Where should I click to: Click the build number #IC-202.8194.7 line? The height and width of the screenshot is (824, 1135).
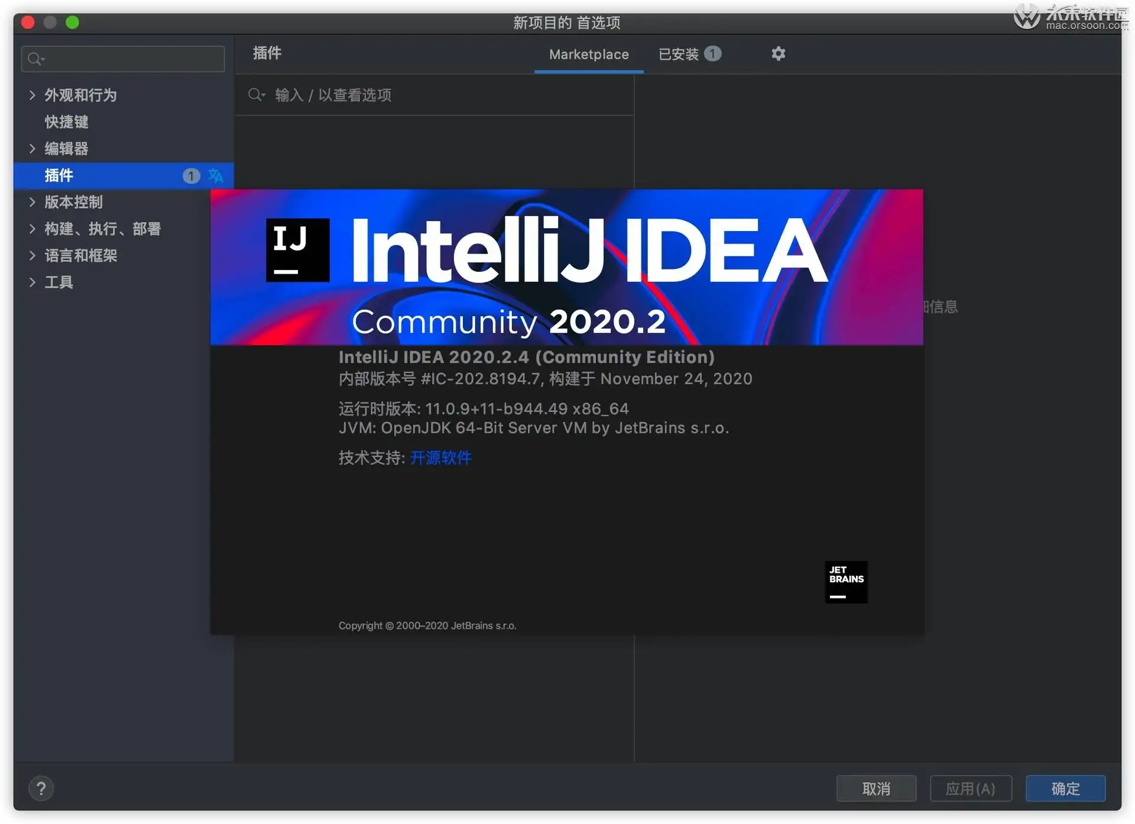[x=545, y=379]
